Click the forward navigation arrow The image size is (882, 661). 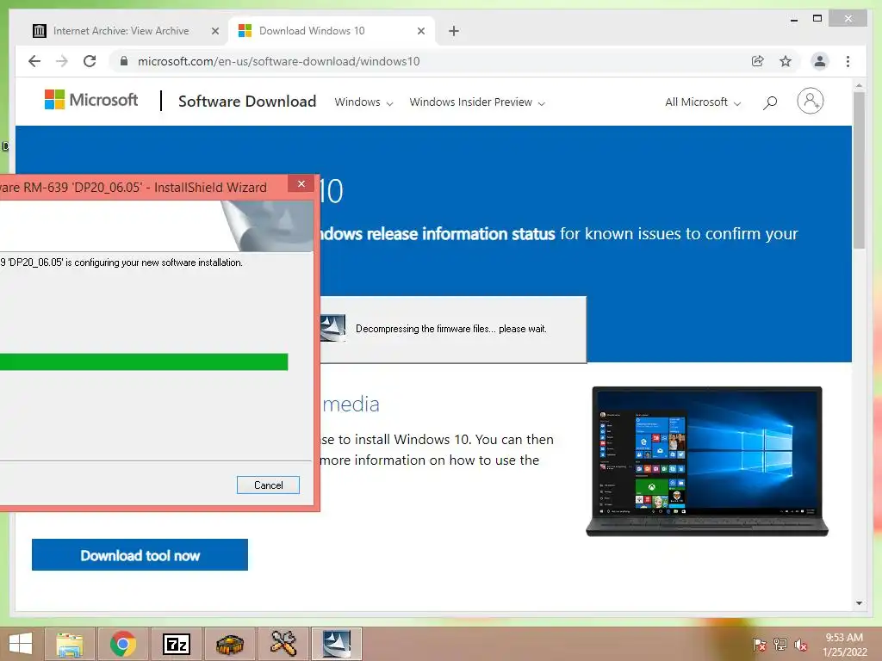click(x=62, y=61)
